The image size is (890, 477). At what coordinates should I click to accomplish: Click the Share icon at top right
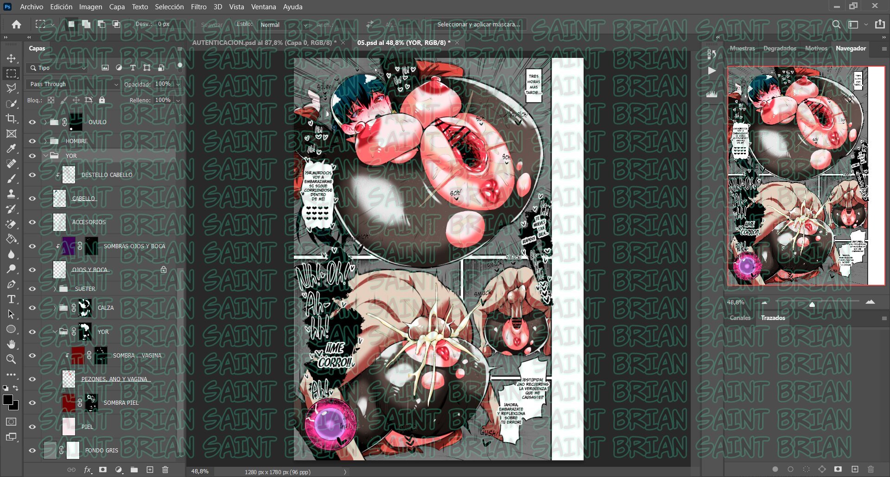click(880, 24)
